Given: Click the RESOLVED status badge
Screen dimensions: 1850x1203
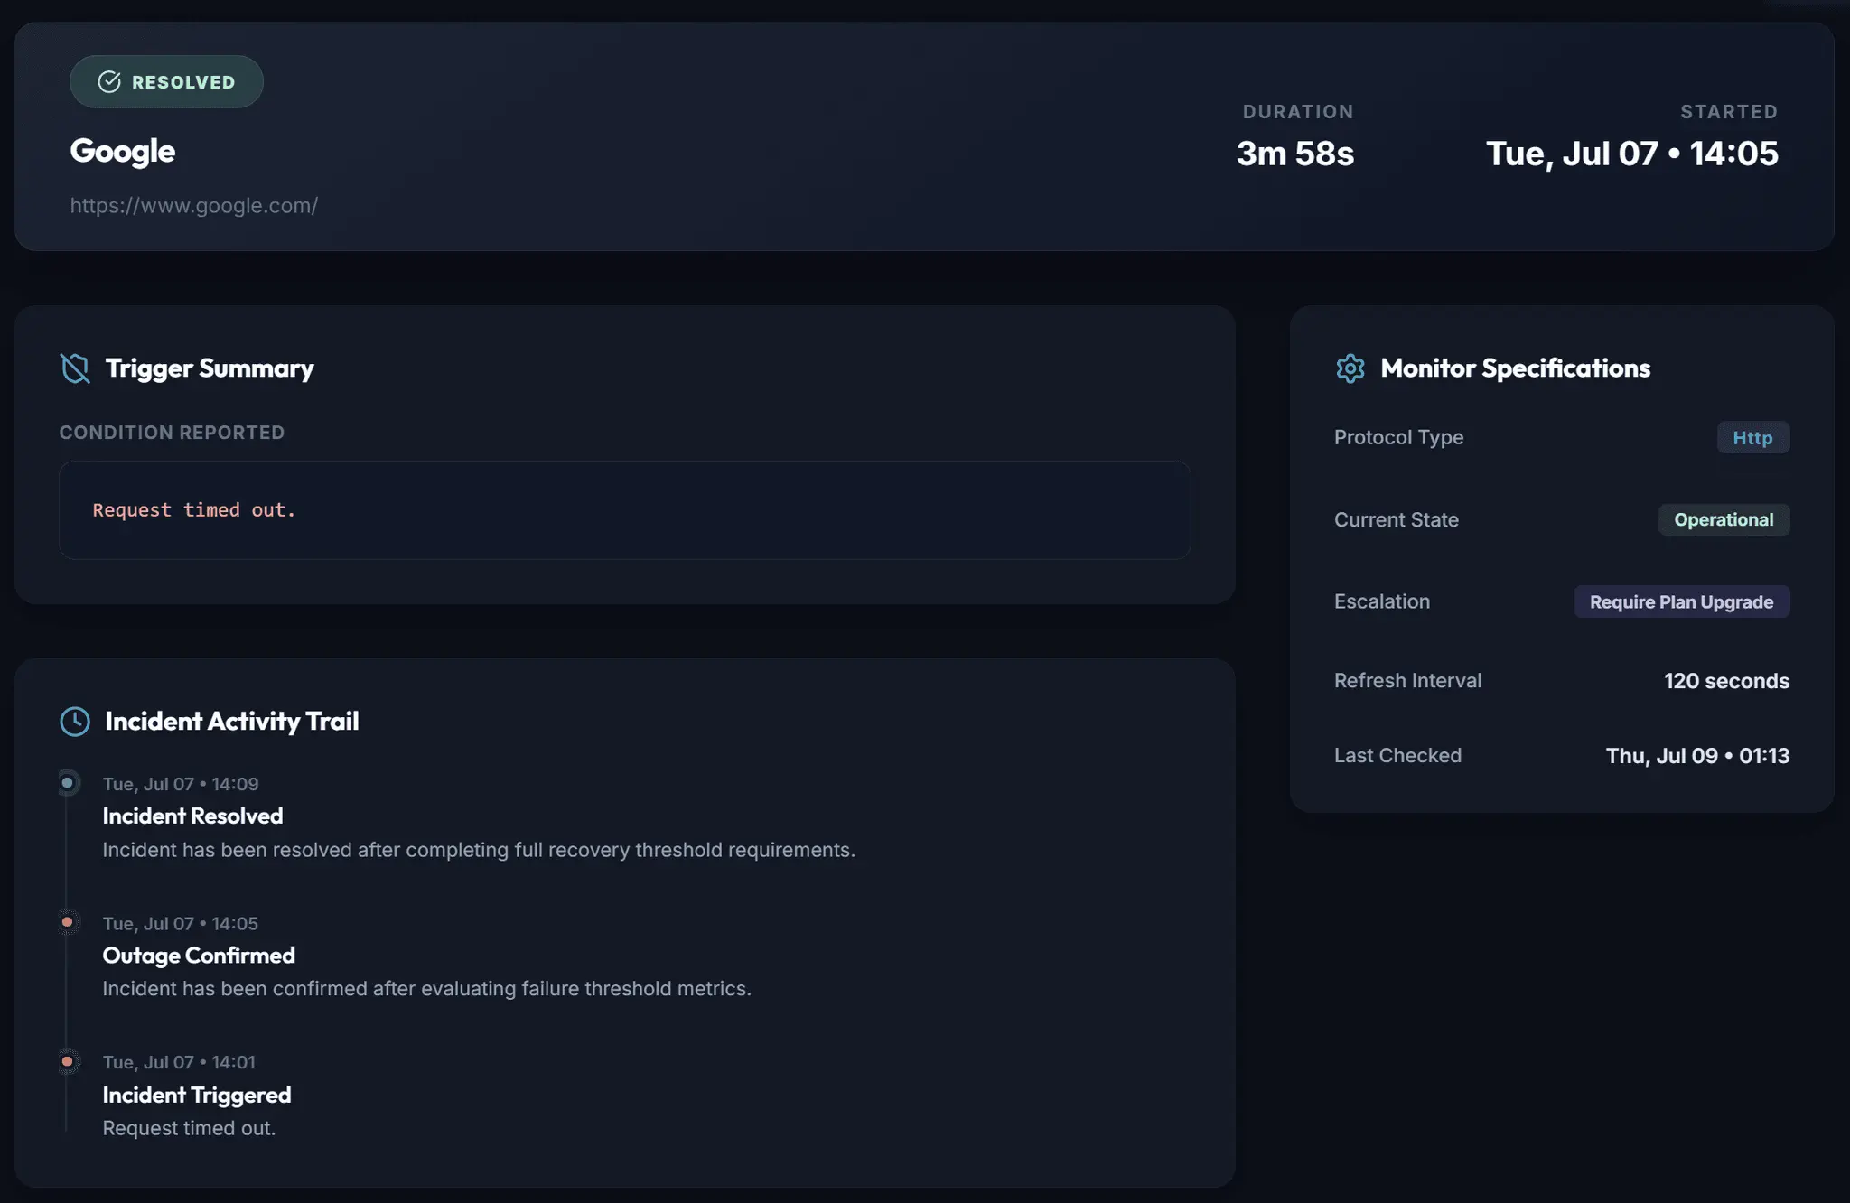Looking at the screenshot, I should click(166, 82).
